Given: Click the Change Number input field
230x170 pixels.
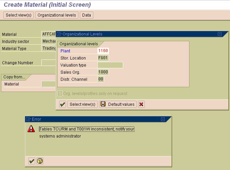Looking at the screenshot, I should (49, 63).
